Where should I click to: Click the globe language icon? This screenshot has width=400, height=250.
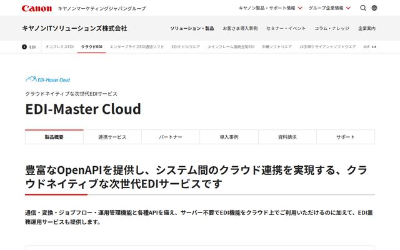pyautogui.click(x=374, y=8)
